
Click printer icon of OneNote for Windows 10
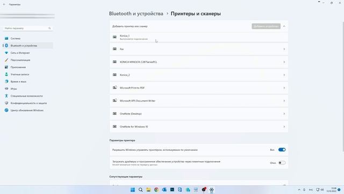[114, 127]
